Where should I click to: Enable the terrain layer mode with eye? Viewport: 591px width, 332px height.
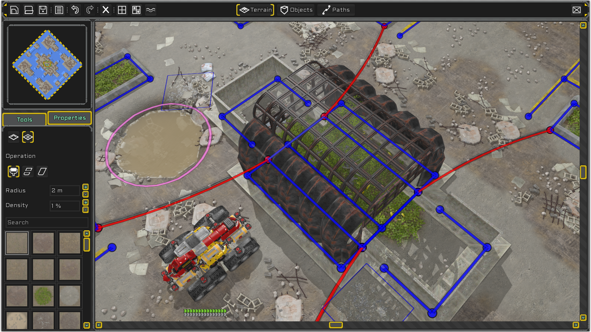(28, 137)
